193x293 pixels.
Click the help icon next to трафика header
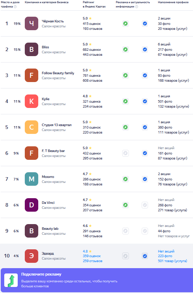point(15,7)
